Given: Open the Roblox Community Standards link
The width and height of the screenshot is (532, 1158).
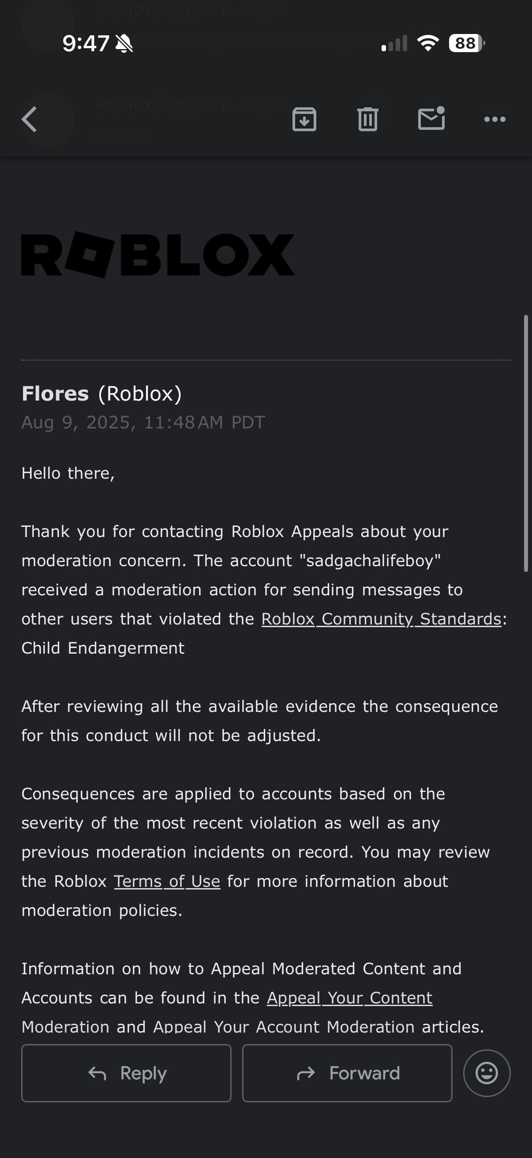Looking at the screenshot, I should [x=382, y=619].
